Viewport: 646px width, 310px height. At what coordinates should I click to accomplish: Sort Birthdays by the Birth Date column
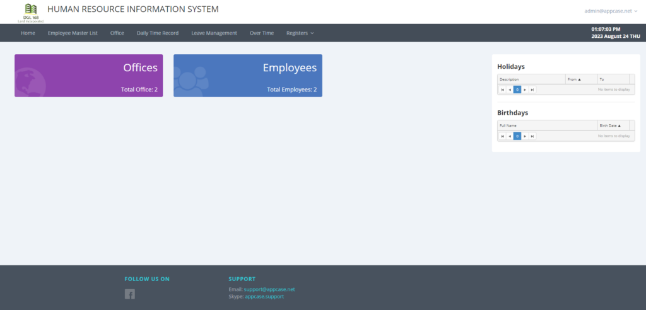pyautogui.click(x=613, y=125)
